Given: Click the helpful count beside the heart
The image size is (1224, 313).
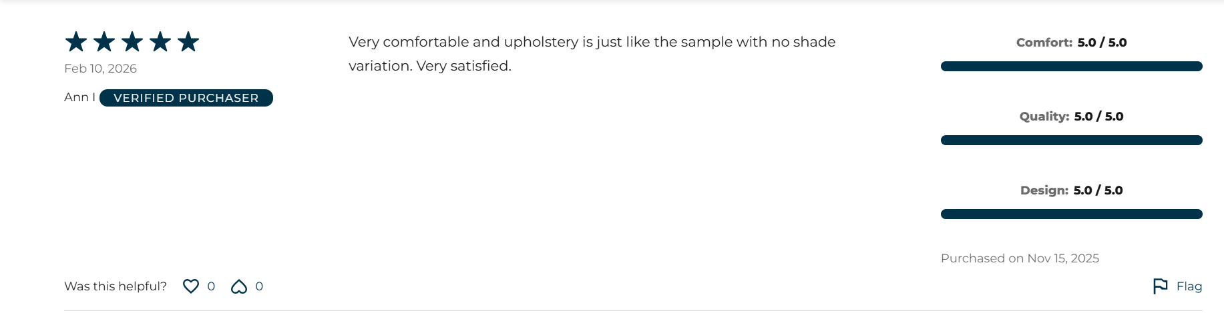Looking at the screenshot, I should (x=211, y=286).
